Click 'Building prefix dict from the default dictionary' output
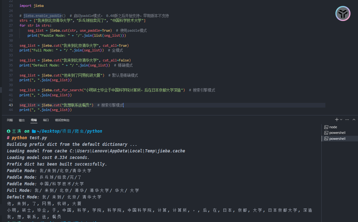This screenshot has width=358, height=222. 72,145
